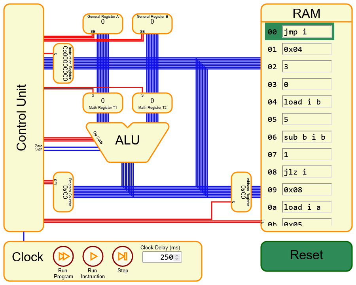Click the Clock Delay (ms) label
This screenshot has height=285, width=356.
(x=160, y=247)
